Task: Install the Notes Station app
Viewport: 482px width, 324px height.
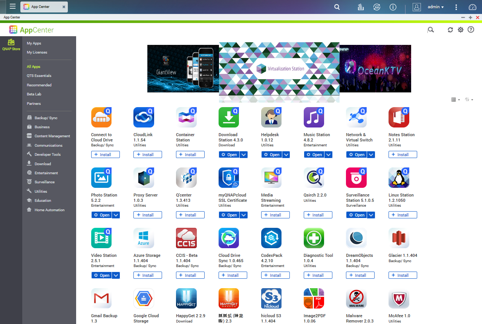Action: [x=403, y=155]
